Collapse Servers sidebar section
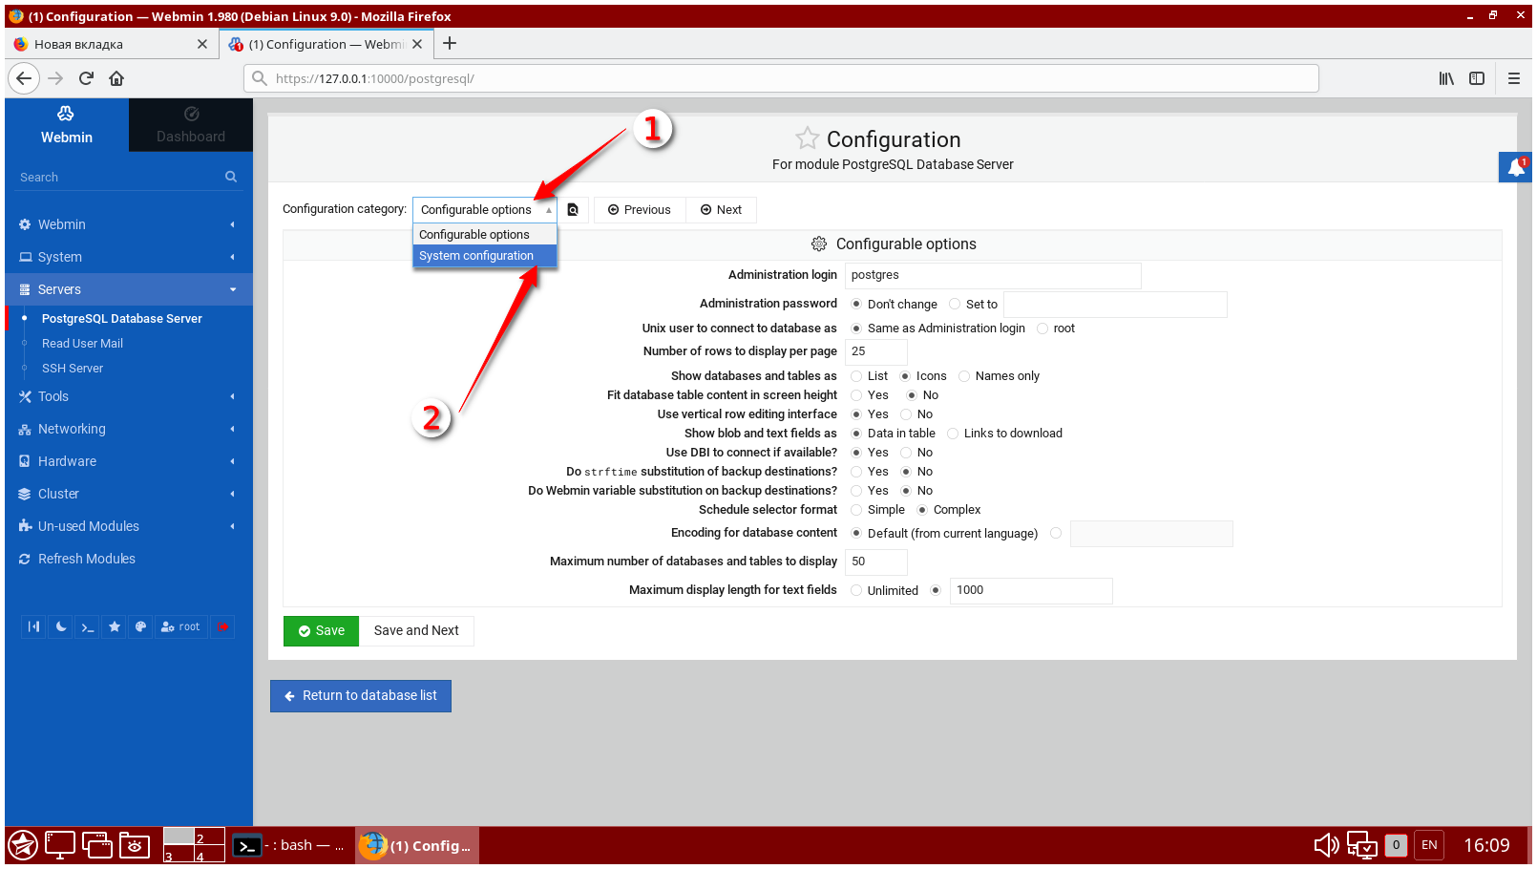Screen dimensions: 1537x869 (x=129, y=289)
